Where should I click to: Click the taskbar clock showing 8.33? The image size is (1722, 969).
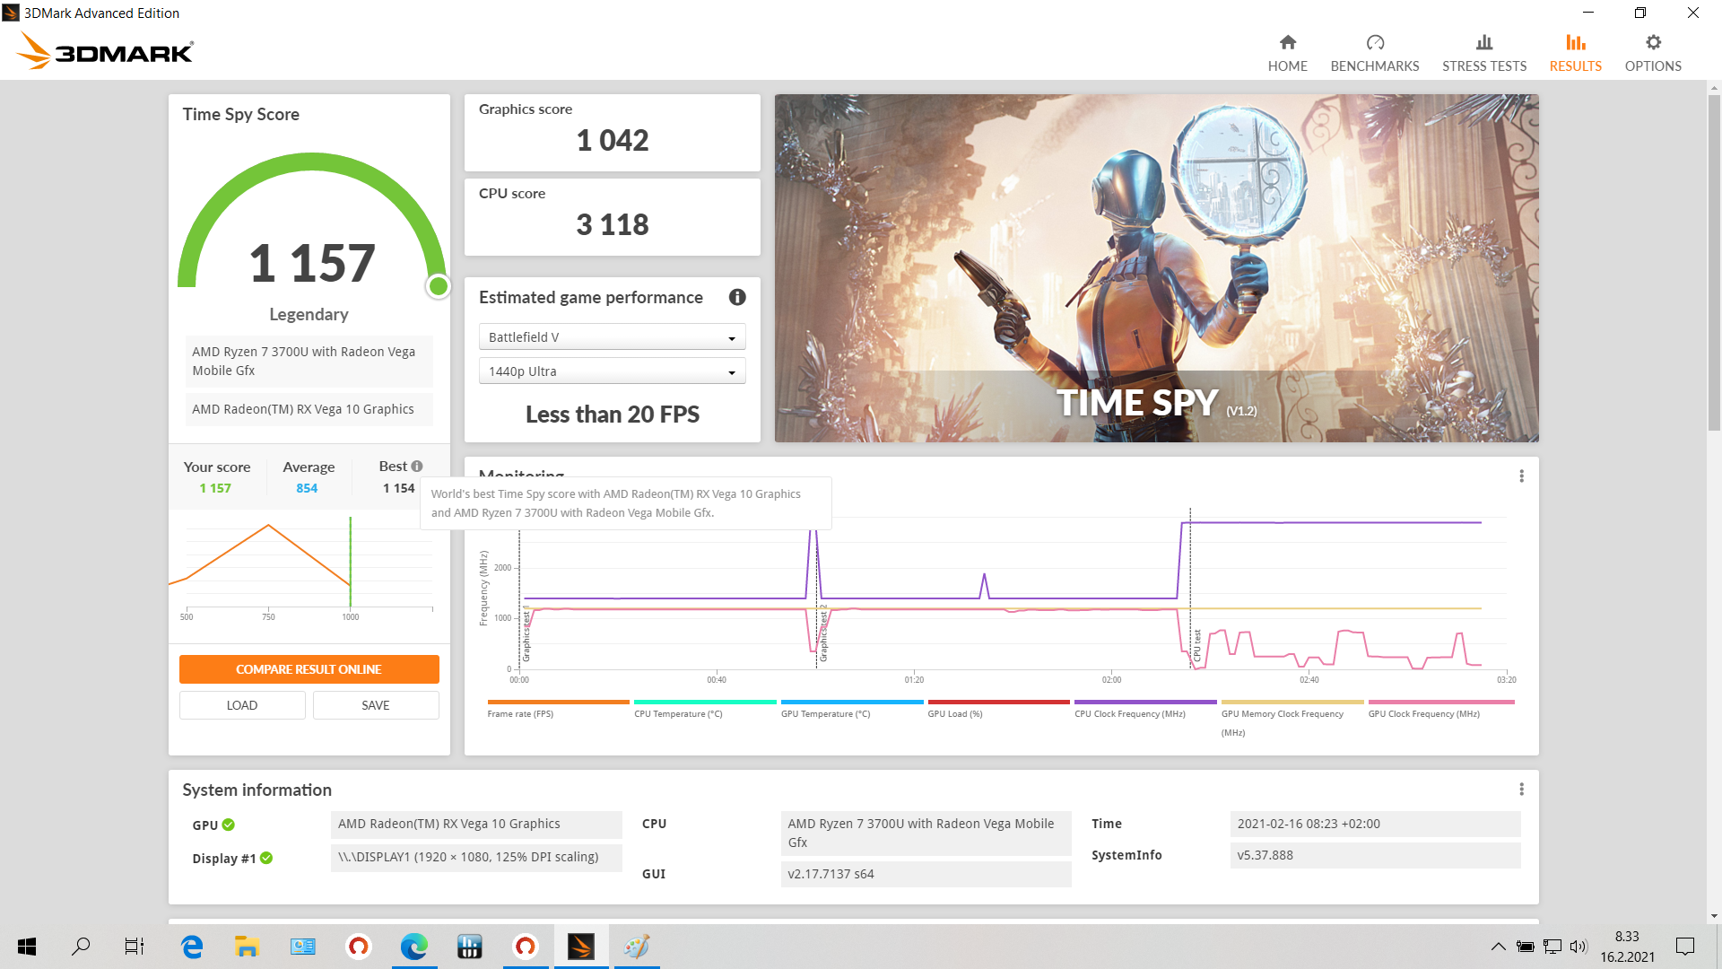point(1627,946)
